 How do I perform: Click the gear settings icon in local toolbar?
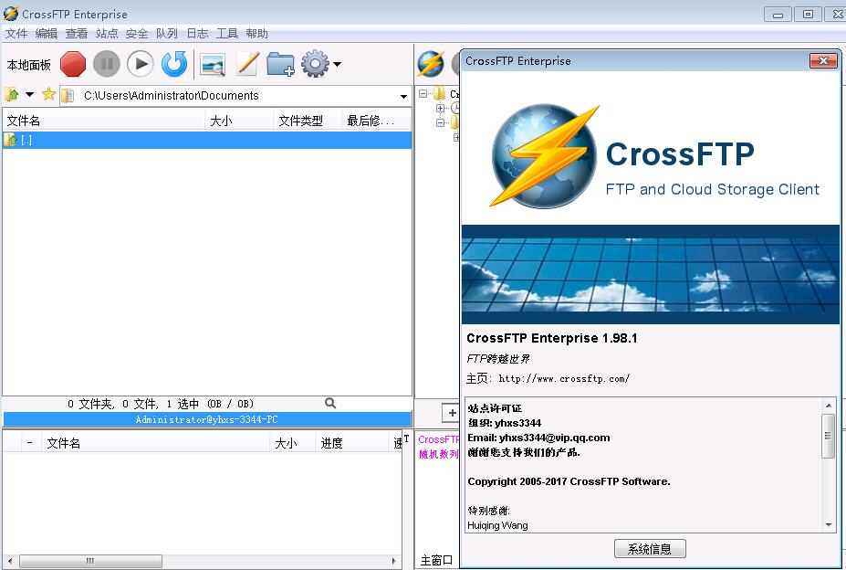[x=315, y=64]
